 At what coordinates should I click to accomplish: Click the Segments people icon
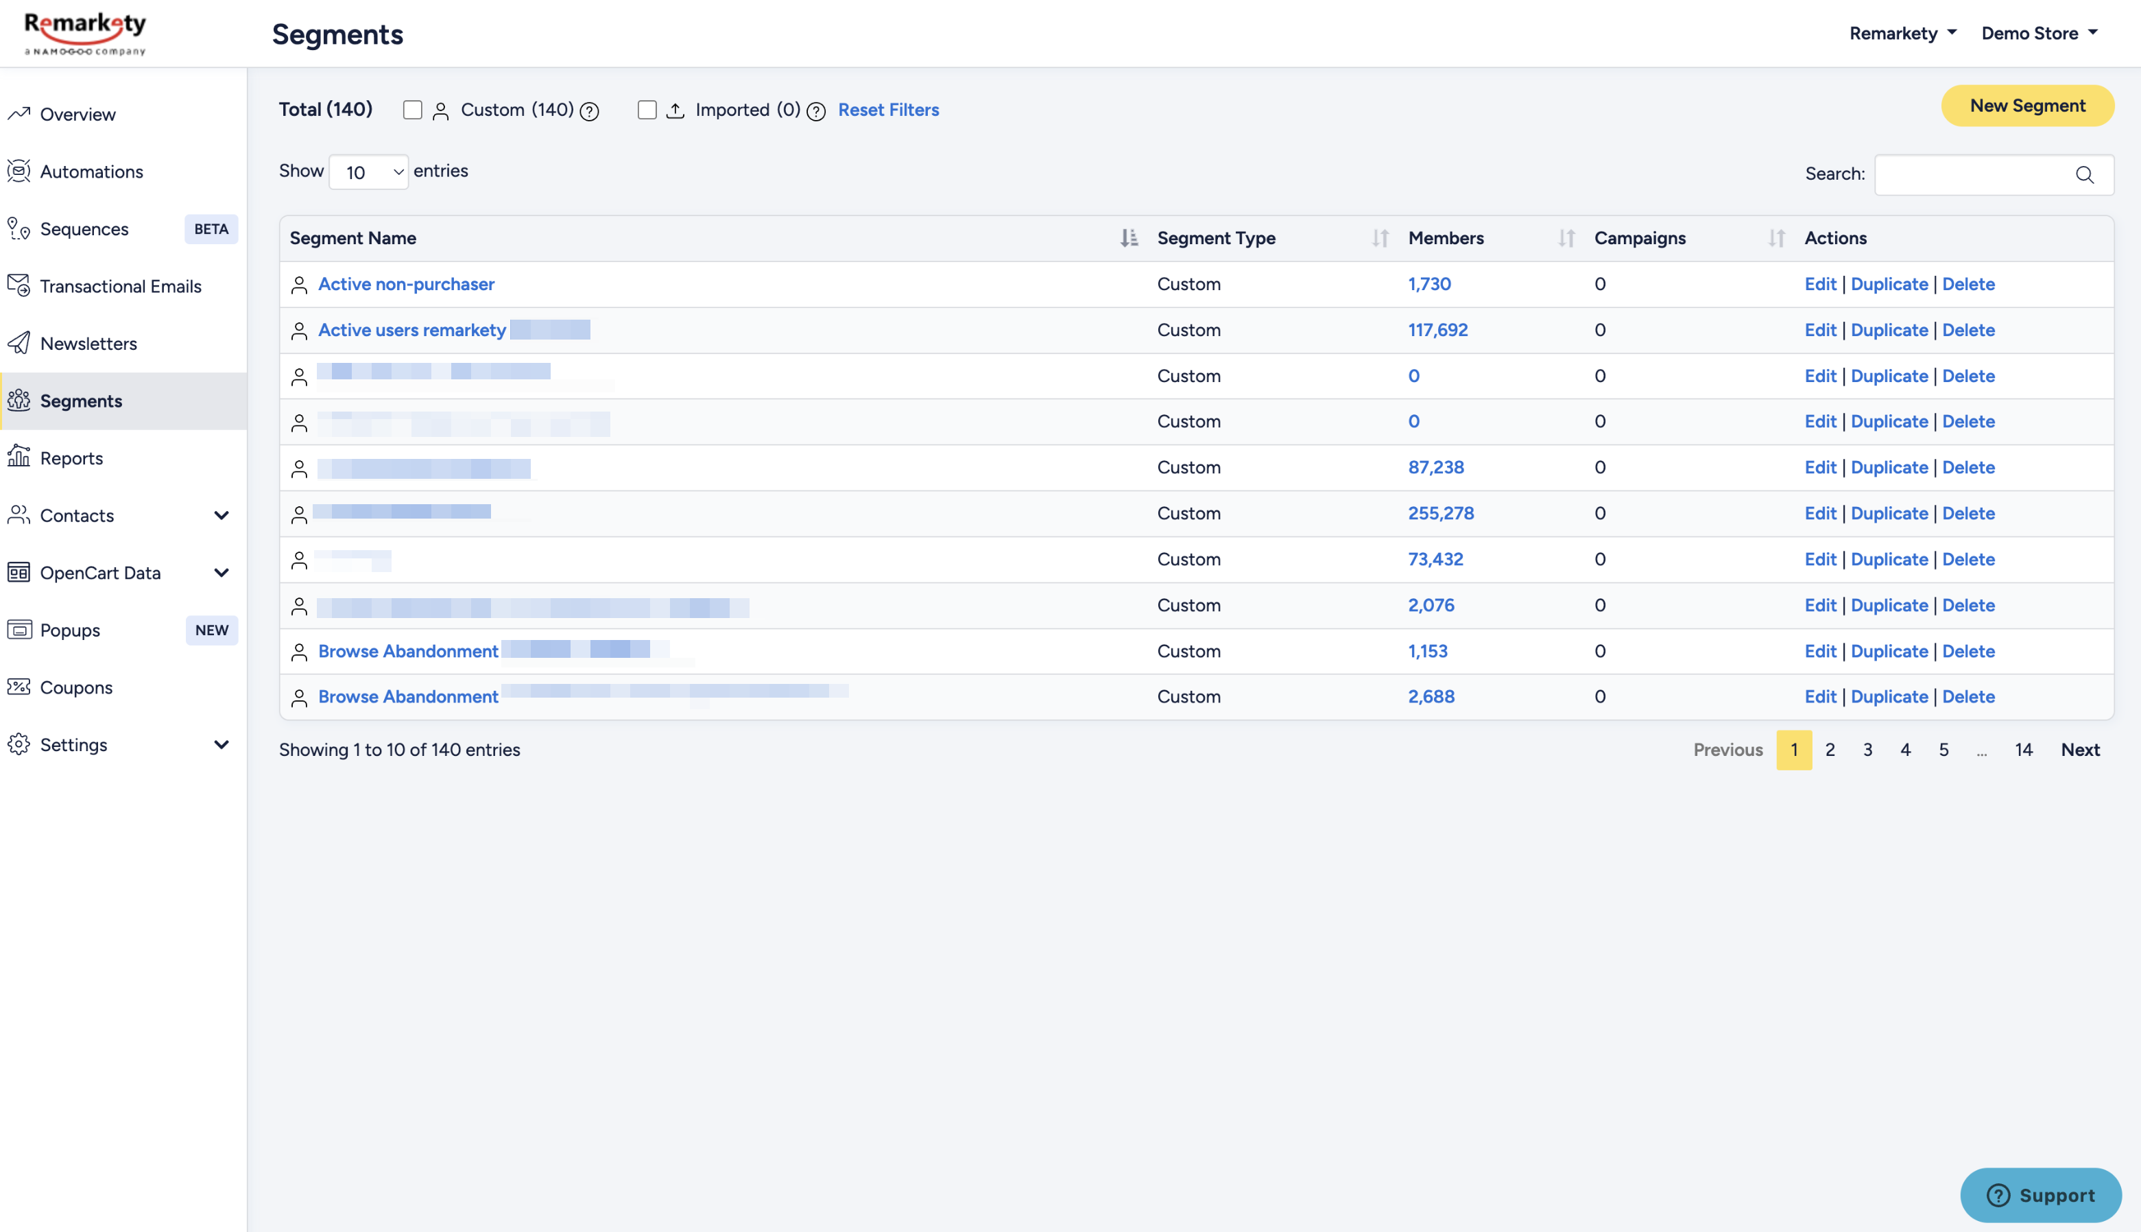(x=19, y=400)
